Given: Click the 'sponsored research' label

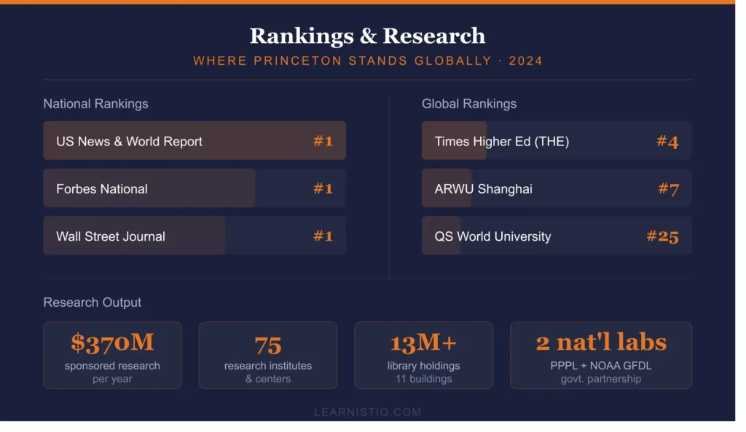Looking at the screenshot, I should [x=112, y=366].
